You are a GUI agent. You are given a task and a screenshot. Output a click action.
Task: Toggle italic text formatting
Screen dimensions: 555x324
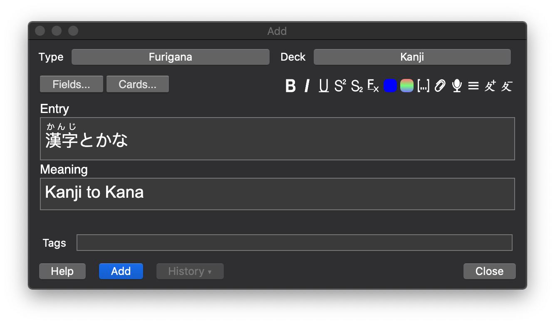tap(307, 86)
